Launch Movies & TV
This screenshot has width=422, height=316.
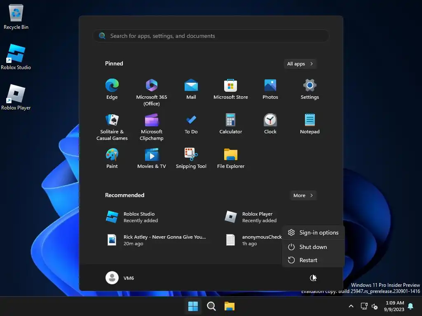click(152, 158)
